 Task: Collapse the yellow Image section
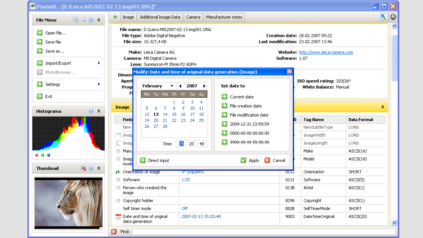pos(383,107)
